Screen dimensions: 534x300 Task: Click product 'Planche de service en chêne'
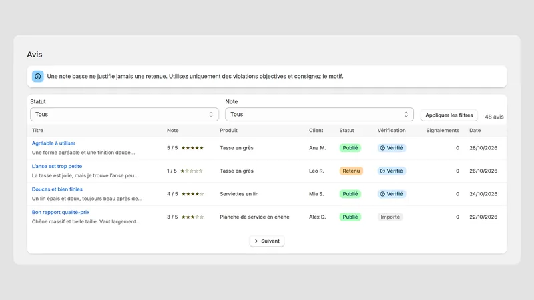pos(254,217)
